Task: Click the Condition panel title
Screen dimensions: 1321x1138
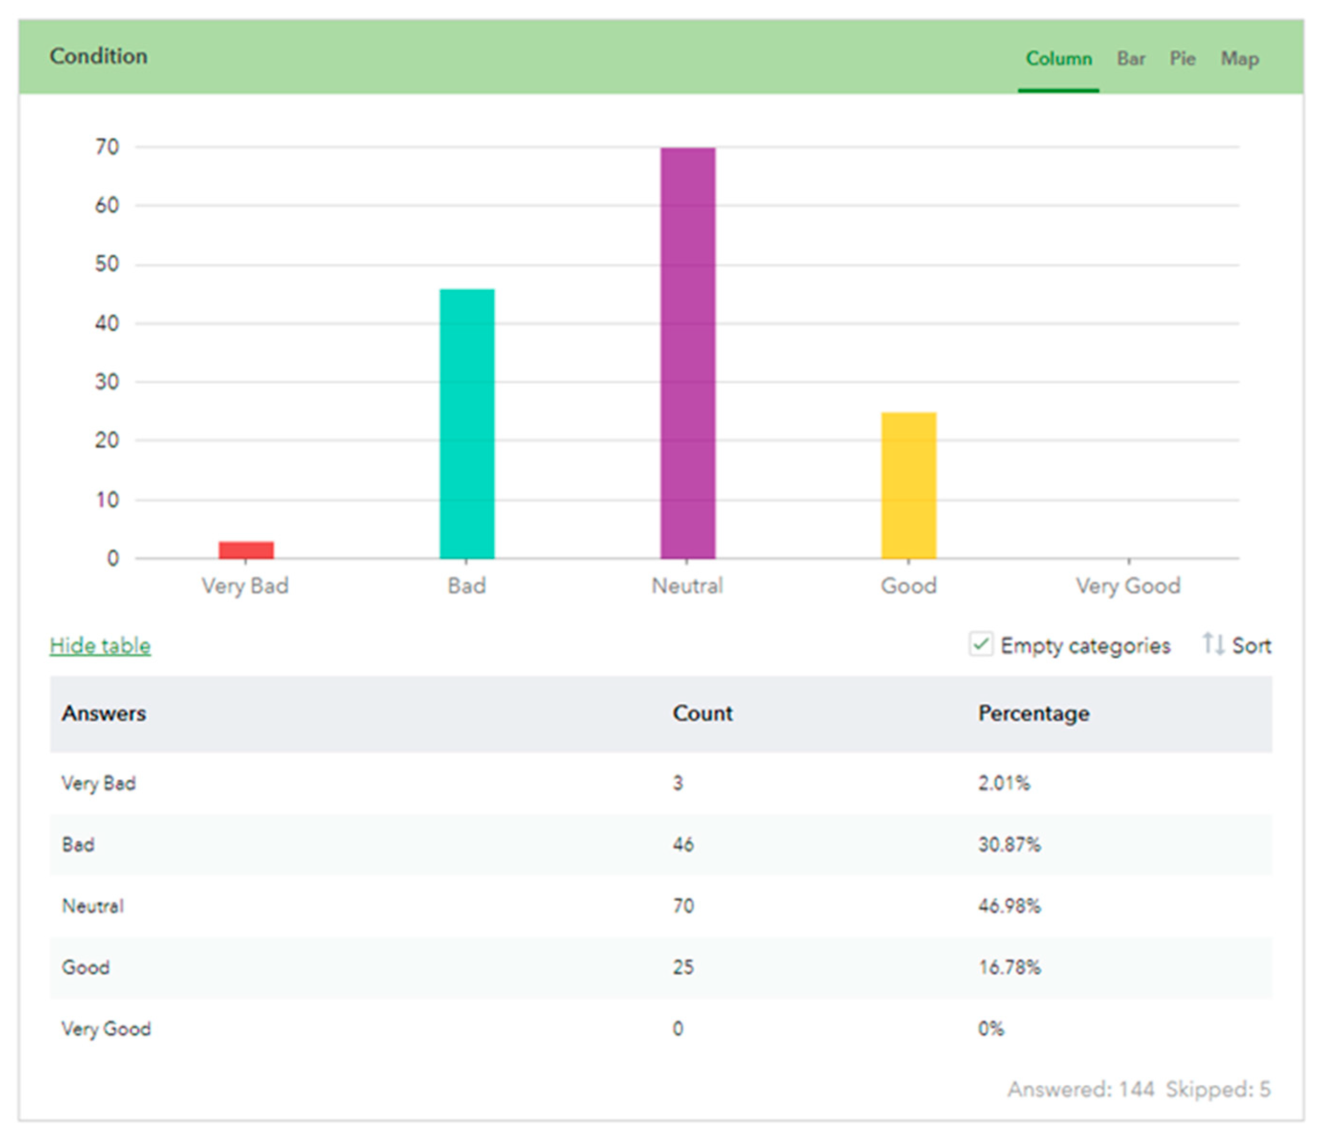Action: (99, 56)
